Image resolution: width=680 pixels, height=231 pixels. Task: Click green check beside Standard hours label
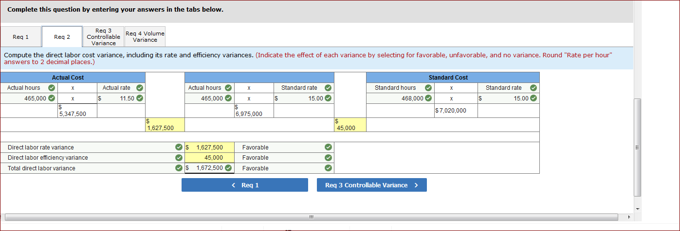coord(428,88)
